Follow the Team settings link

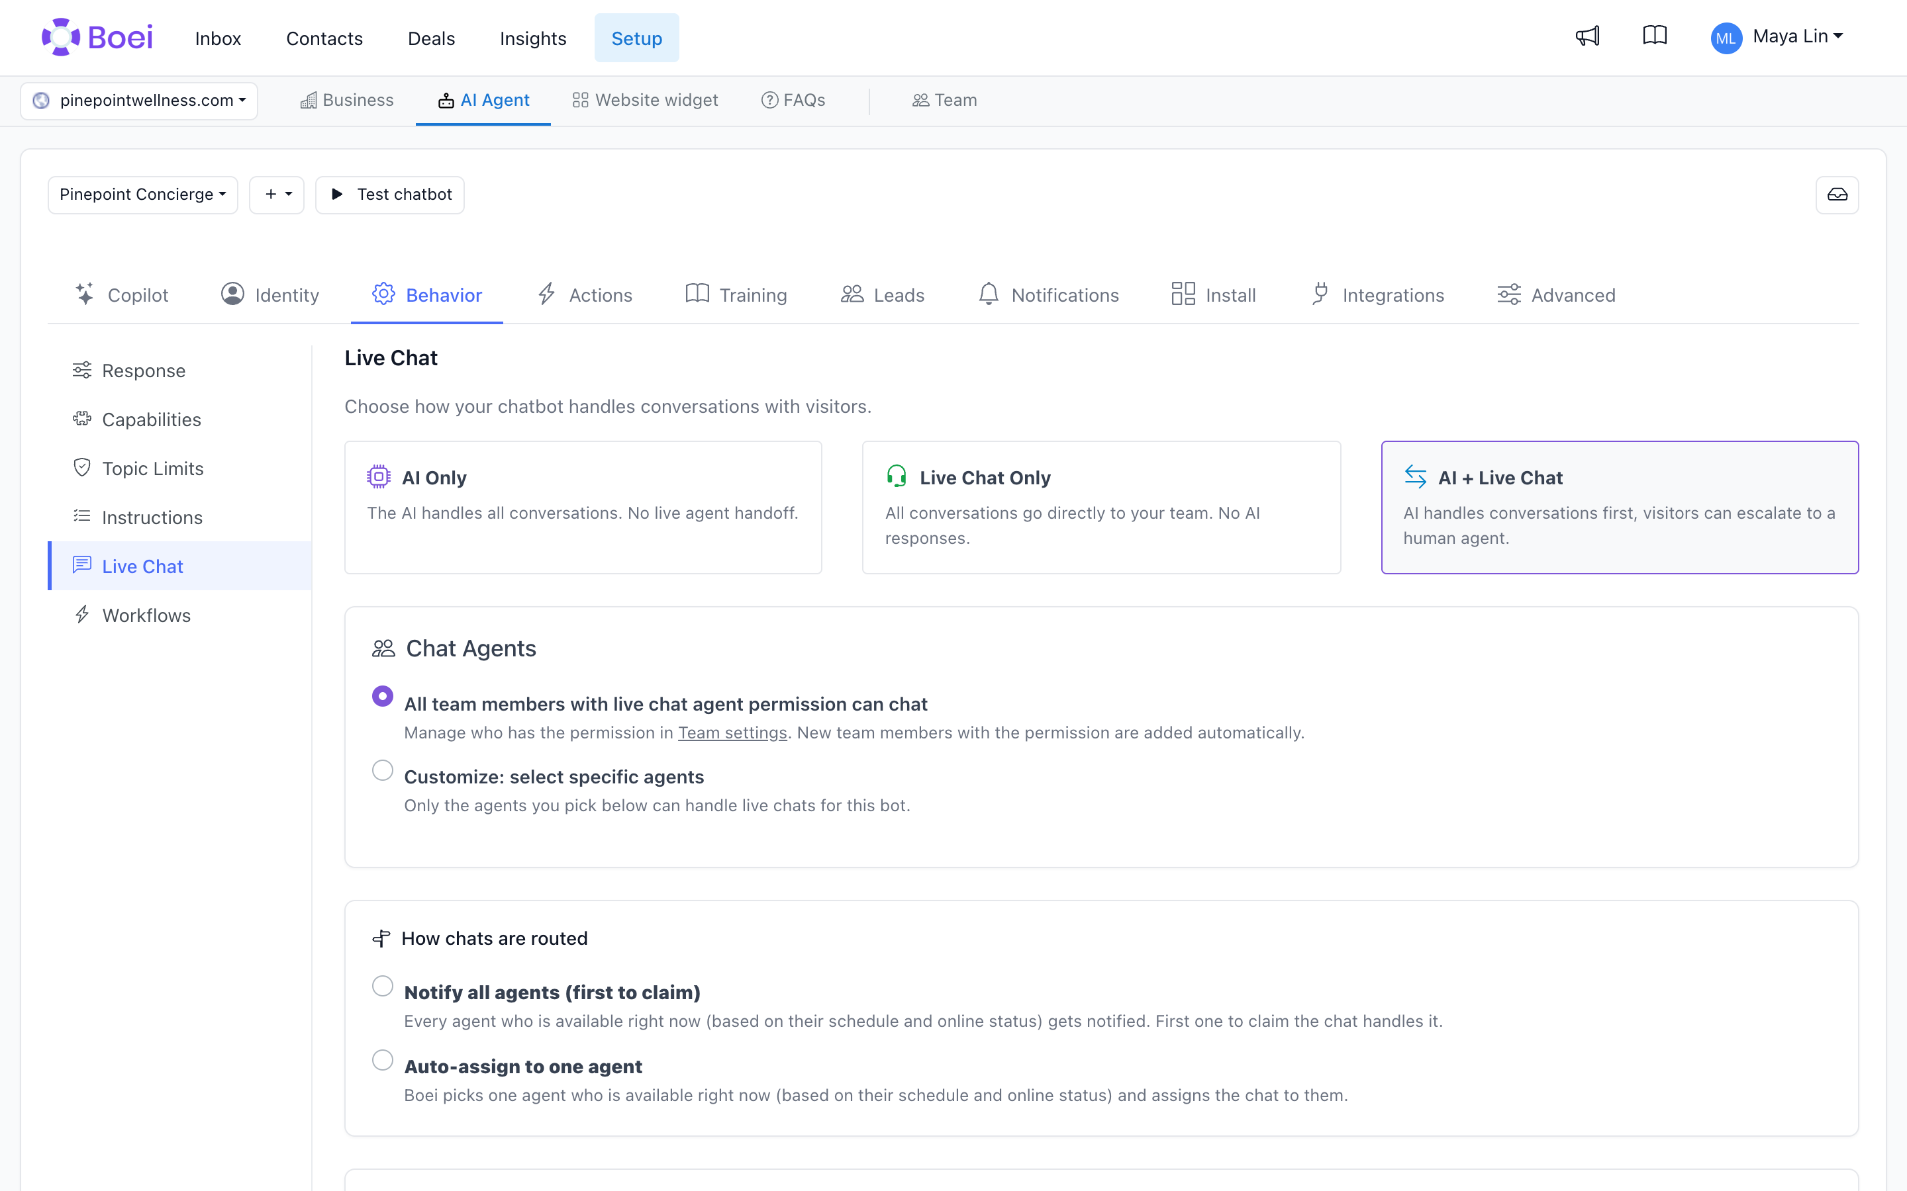coord(732,732)
